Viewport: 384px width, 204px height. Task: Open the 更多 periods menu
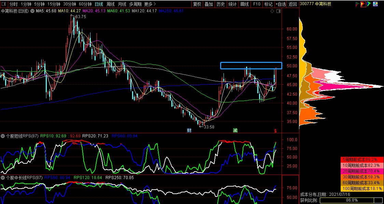tap(150, 4)
